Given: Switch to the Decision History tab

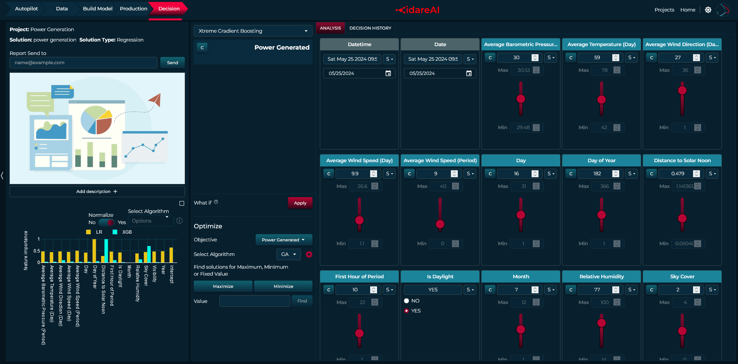Looking at the screenshot, I should tap(370, 28).
